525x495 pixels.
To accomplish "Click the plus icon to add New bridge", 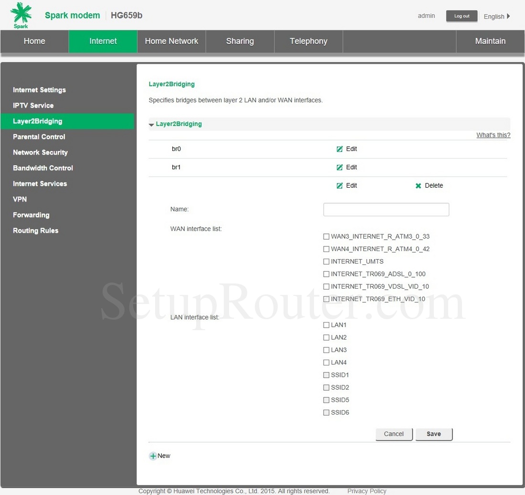I will coord(153,456).
